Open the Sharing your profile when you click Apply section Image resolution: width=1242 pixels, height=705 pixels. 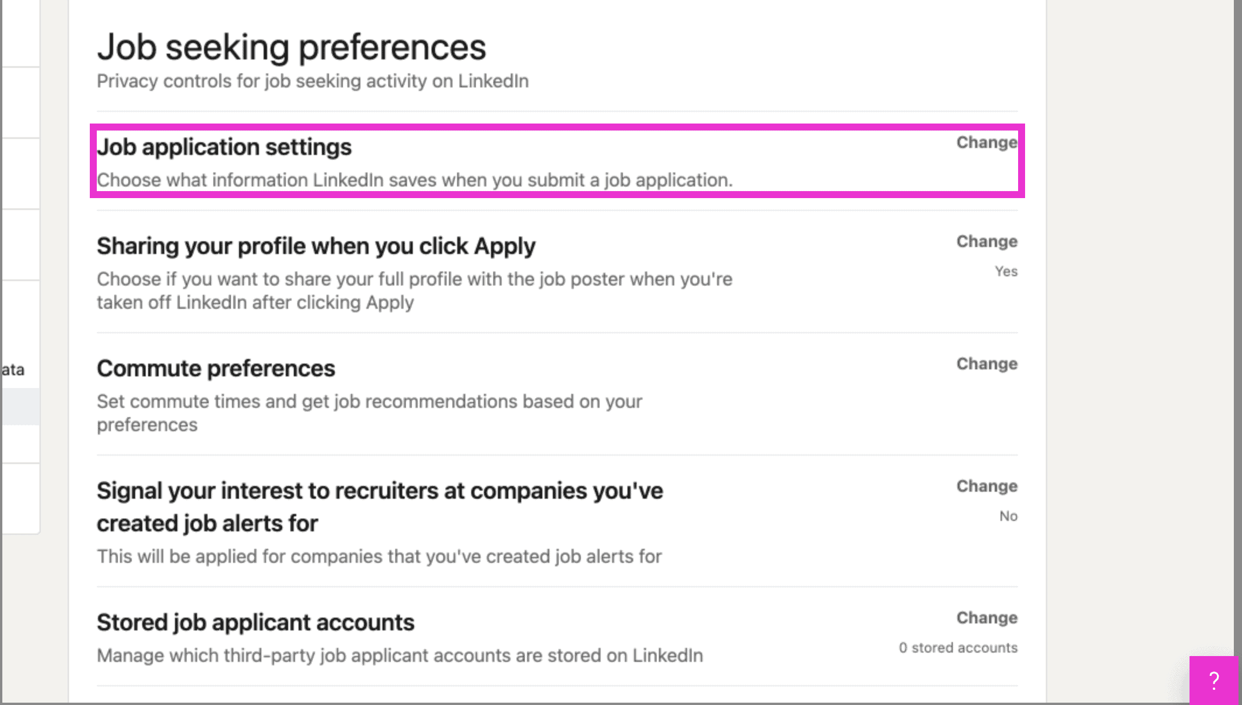315,245
